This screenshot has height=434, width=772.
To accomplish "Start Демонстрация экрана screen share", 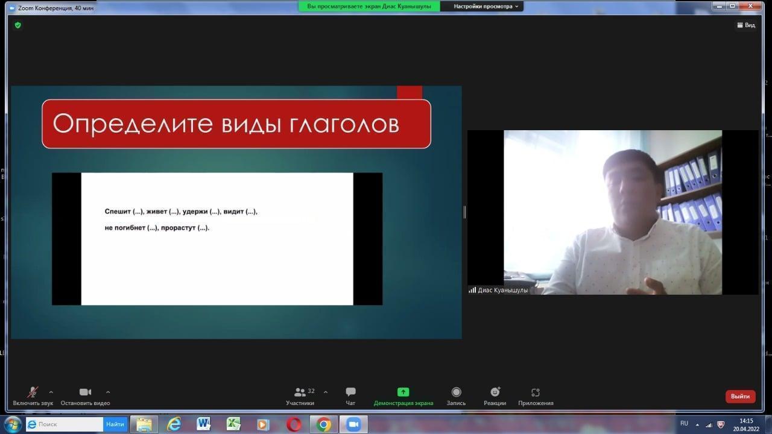I will pos(403,392).
